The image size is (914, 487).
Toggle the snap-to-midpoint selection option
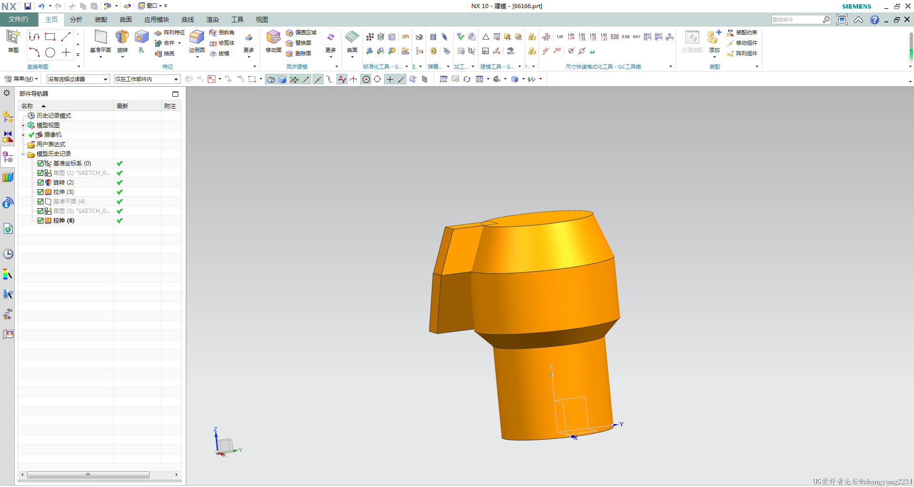coord(318,79)
